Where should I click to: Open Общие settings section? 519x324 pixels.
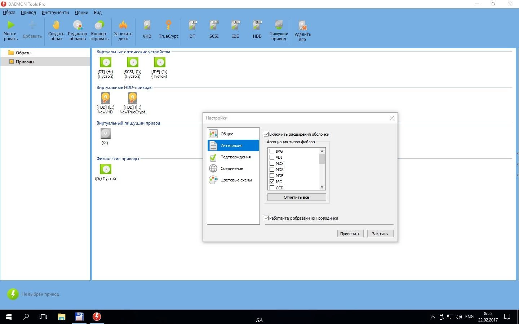click(233, 134)
